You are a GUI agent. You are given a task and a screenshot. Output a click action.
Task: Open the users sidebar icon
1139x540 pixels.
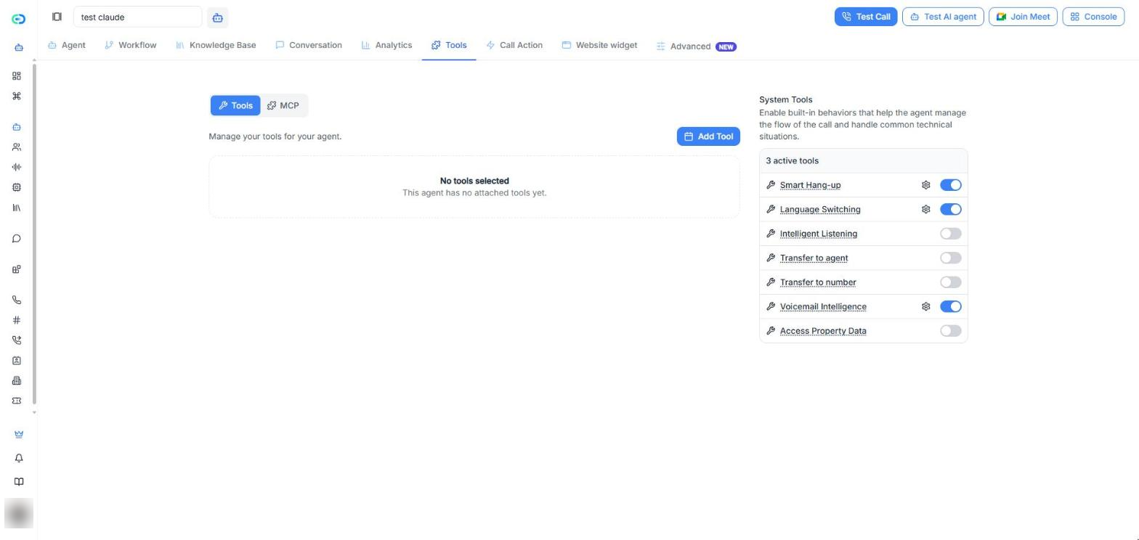[17, 147]
